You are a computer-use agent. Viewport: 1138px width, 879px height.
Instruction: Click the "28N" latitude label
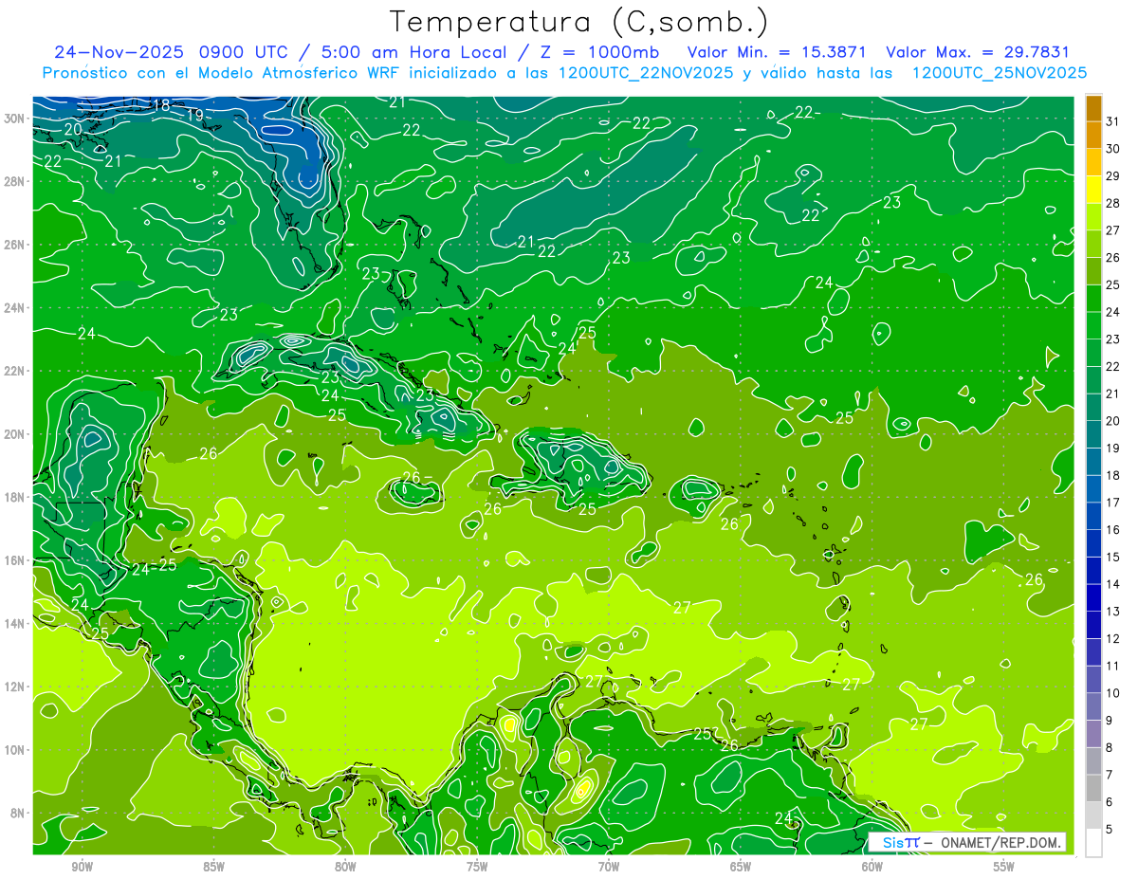[14, 181]
